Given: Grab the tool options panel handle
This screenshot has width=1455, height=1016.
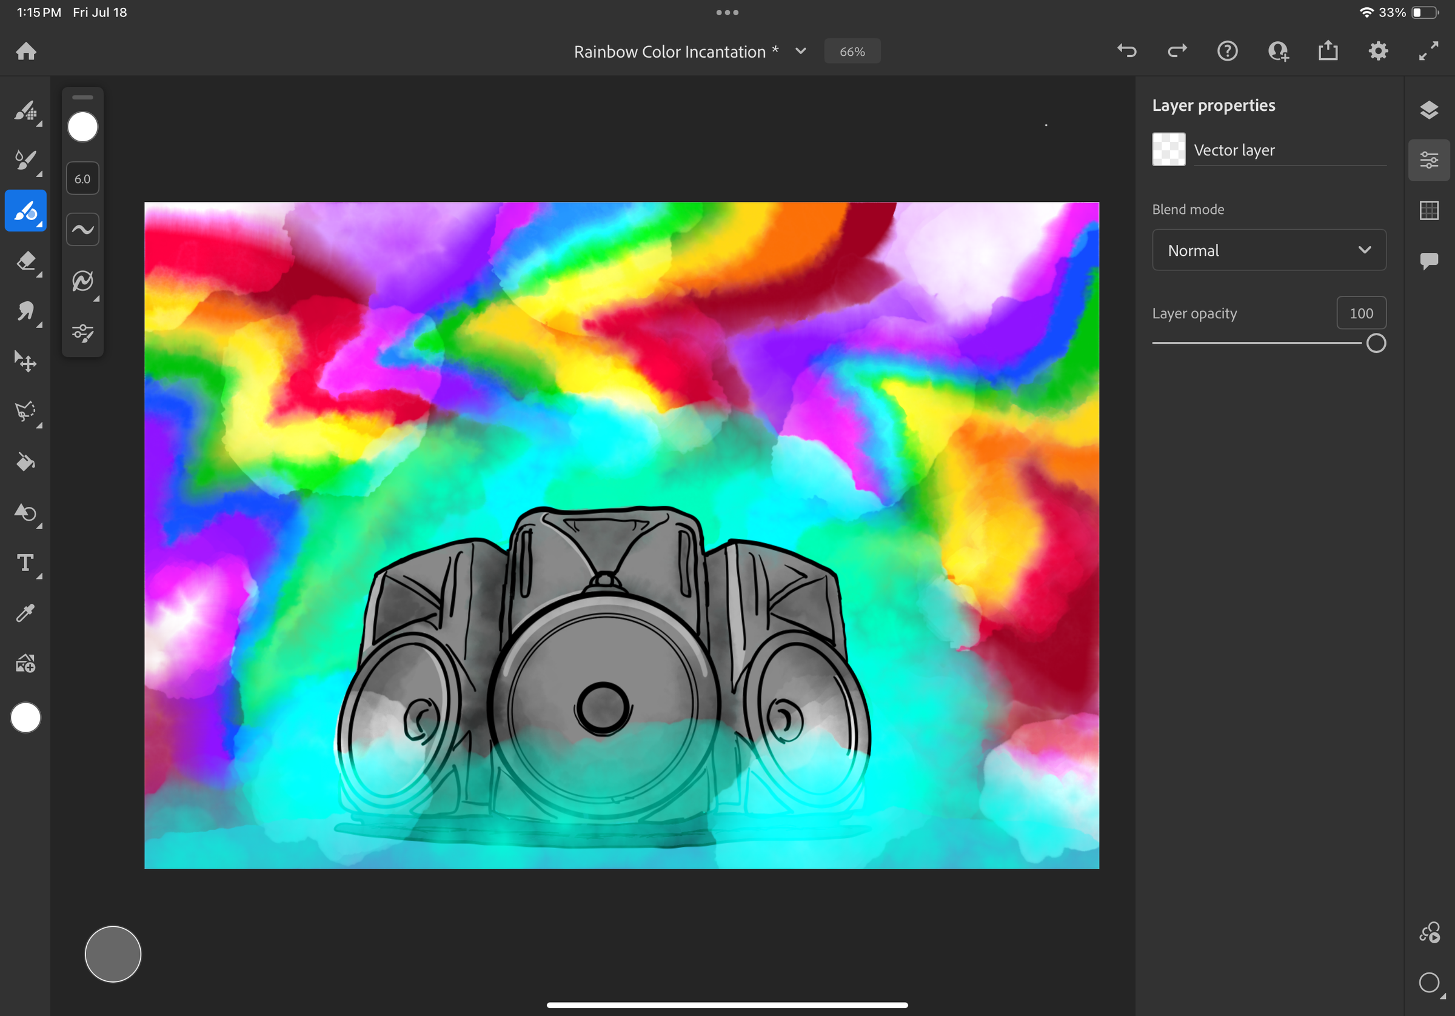Looking at the screenshot, I should click(x=83, y=98).
